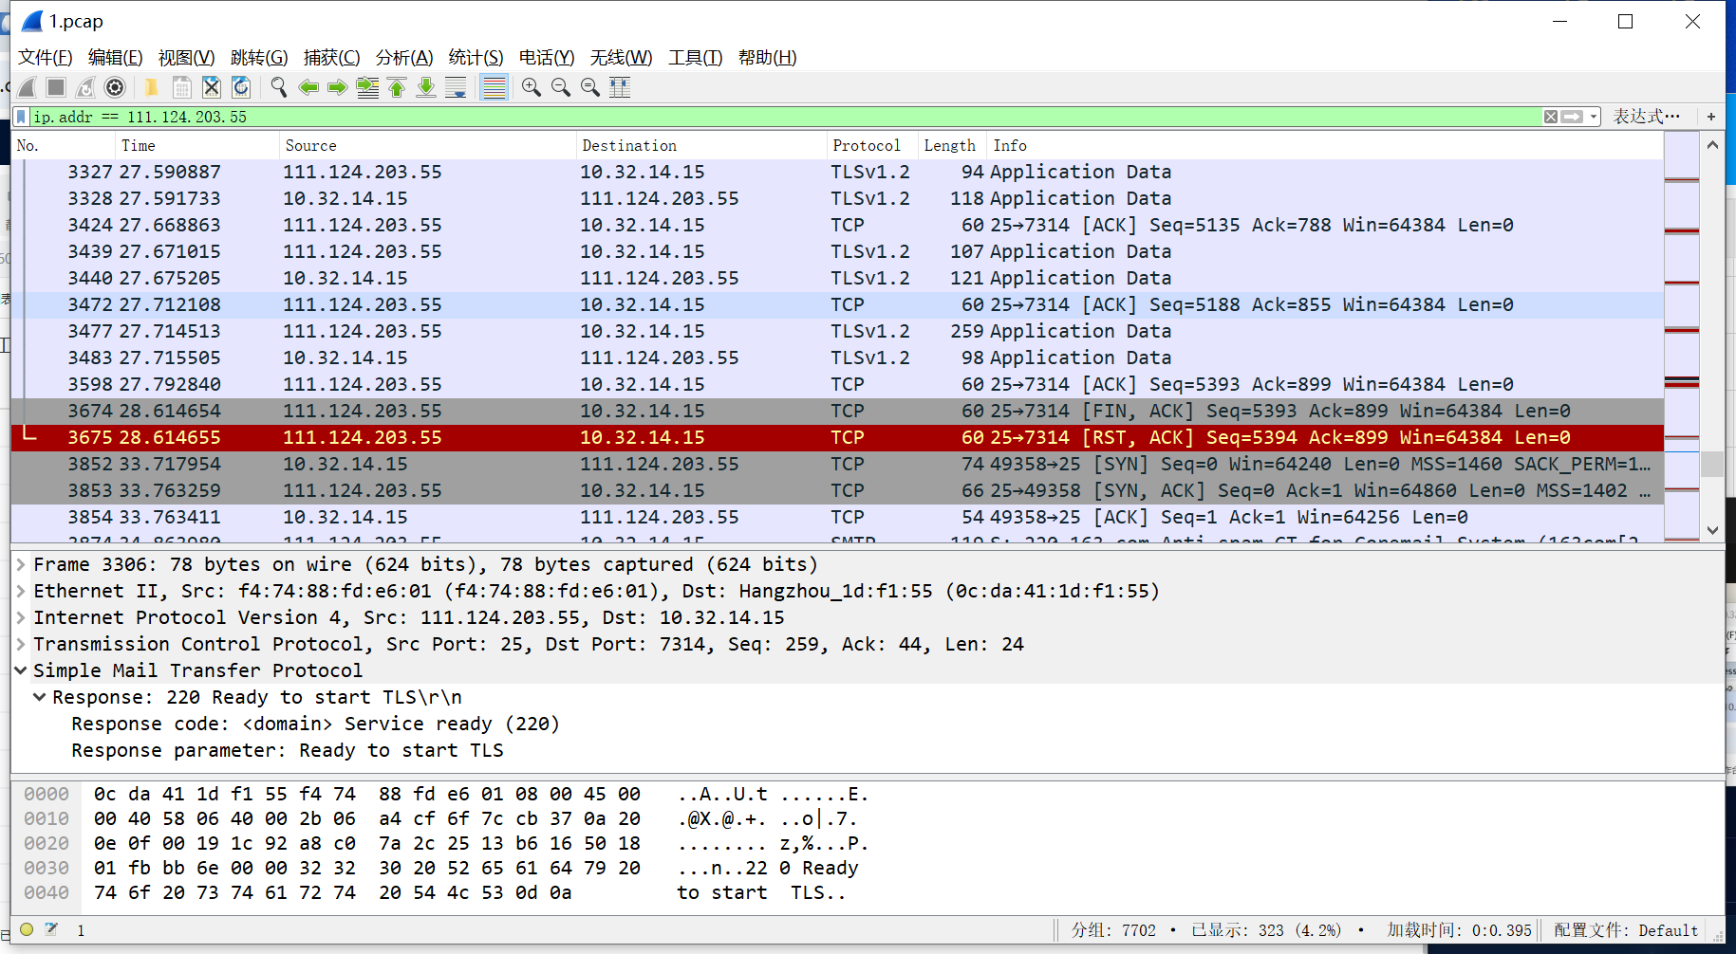Image resolution: width=1736 pixels, height=954 pixels.
Task: Open expert information yellow circle icon
Action: (27, 929)
